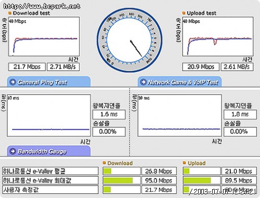Click the e-Valley 평균 download bar

tap(122, 171)
